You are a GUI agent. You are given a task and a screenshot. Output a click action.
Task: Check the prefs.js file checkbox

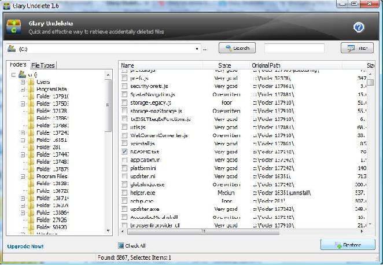124,78
